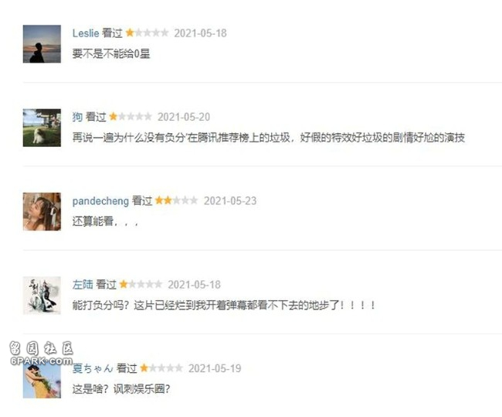Image resolution: width=502 pixels, height=417 pixels.
Task: Click the comment text 要不是不能给0星
Action: pyautogui.click(x=111, y=53)
